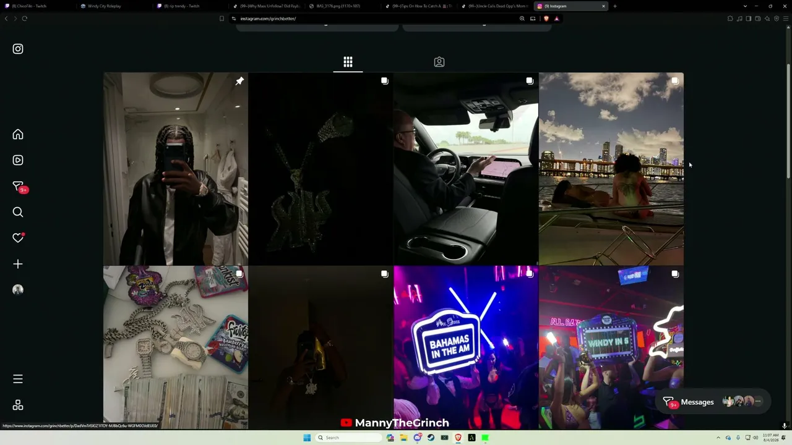Switch to the Posts grid tab
The image size is (792, 445).
[x=348, y=62]
